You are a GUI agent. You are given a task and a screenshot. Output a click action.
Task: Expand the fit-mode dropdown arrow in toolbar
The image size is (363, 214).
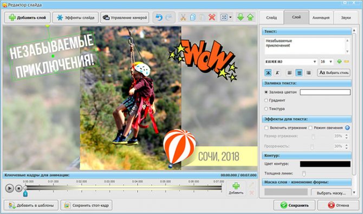click(230, 17)
